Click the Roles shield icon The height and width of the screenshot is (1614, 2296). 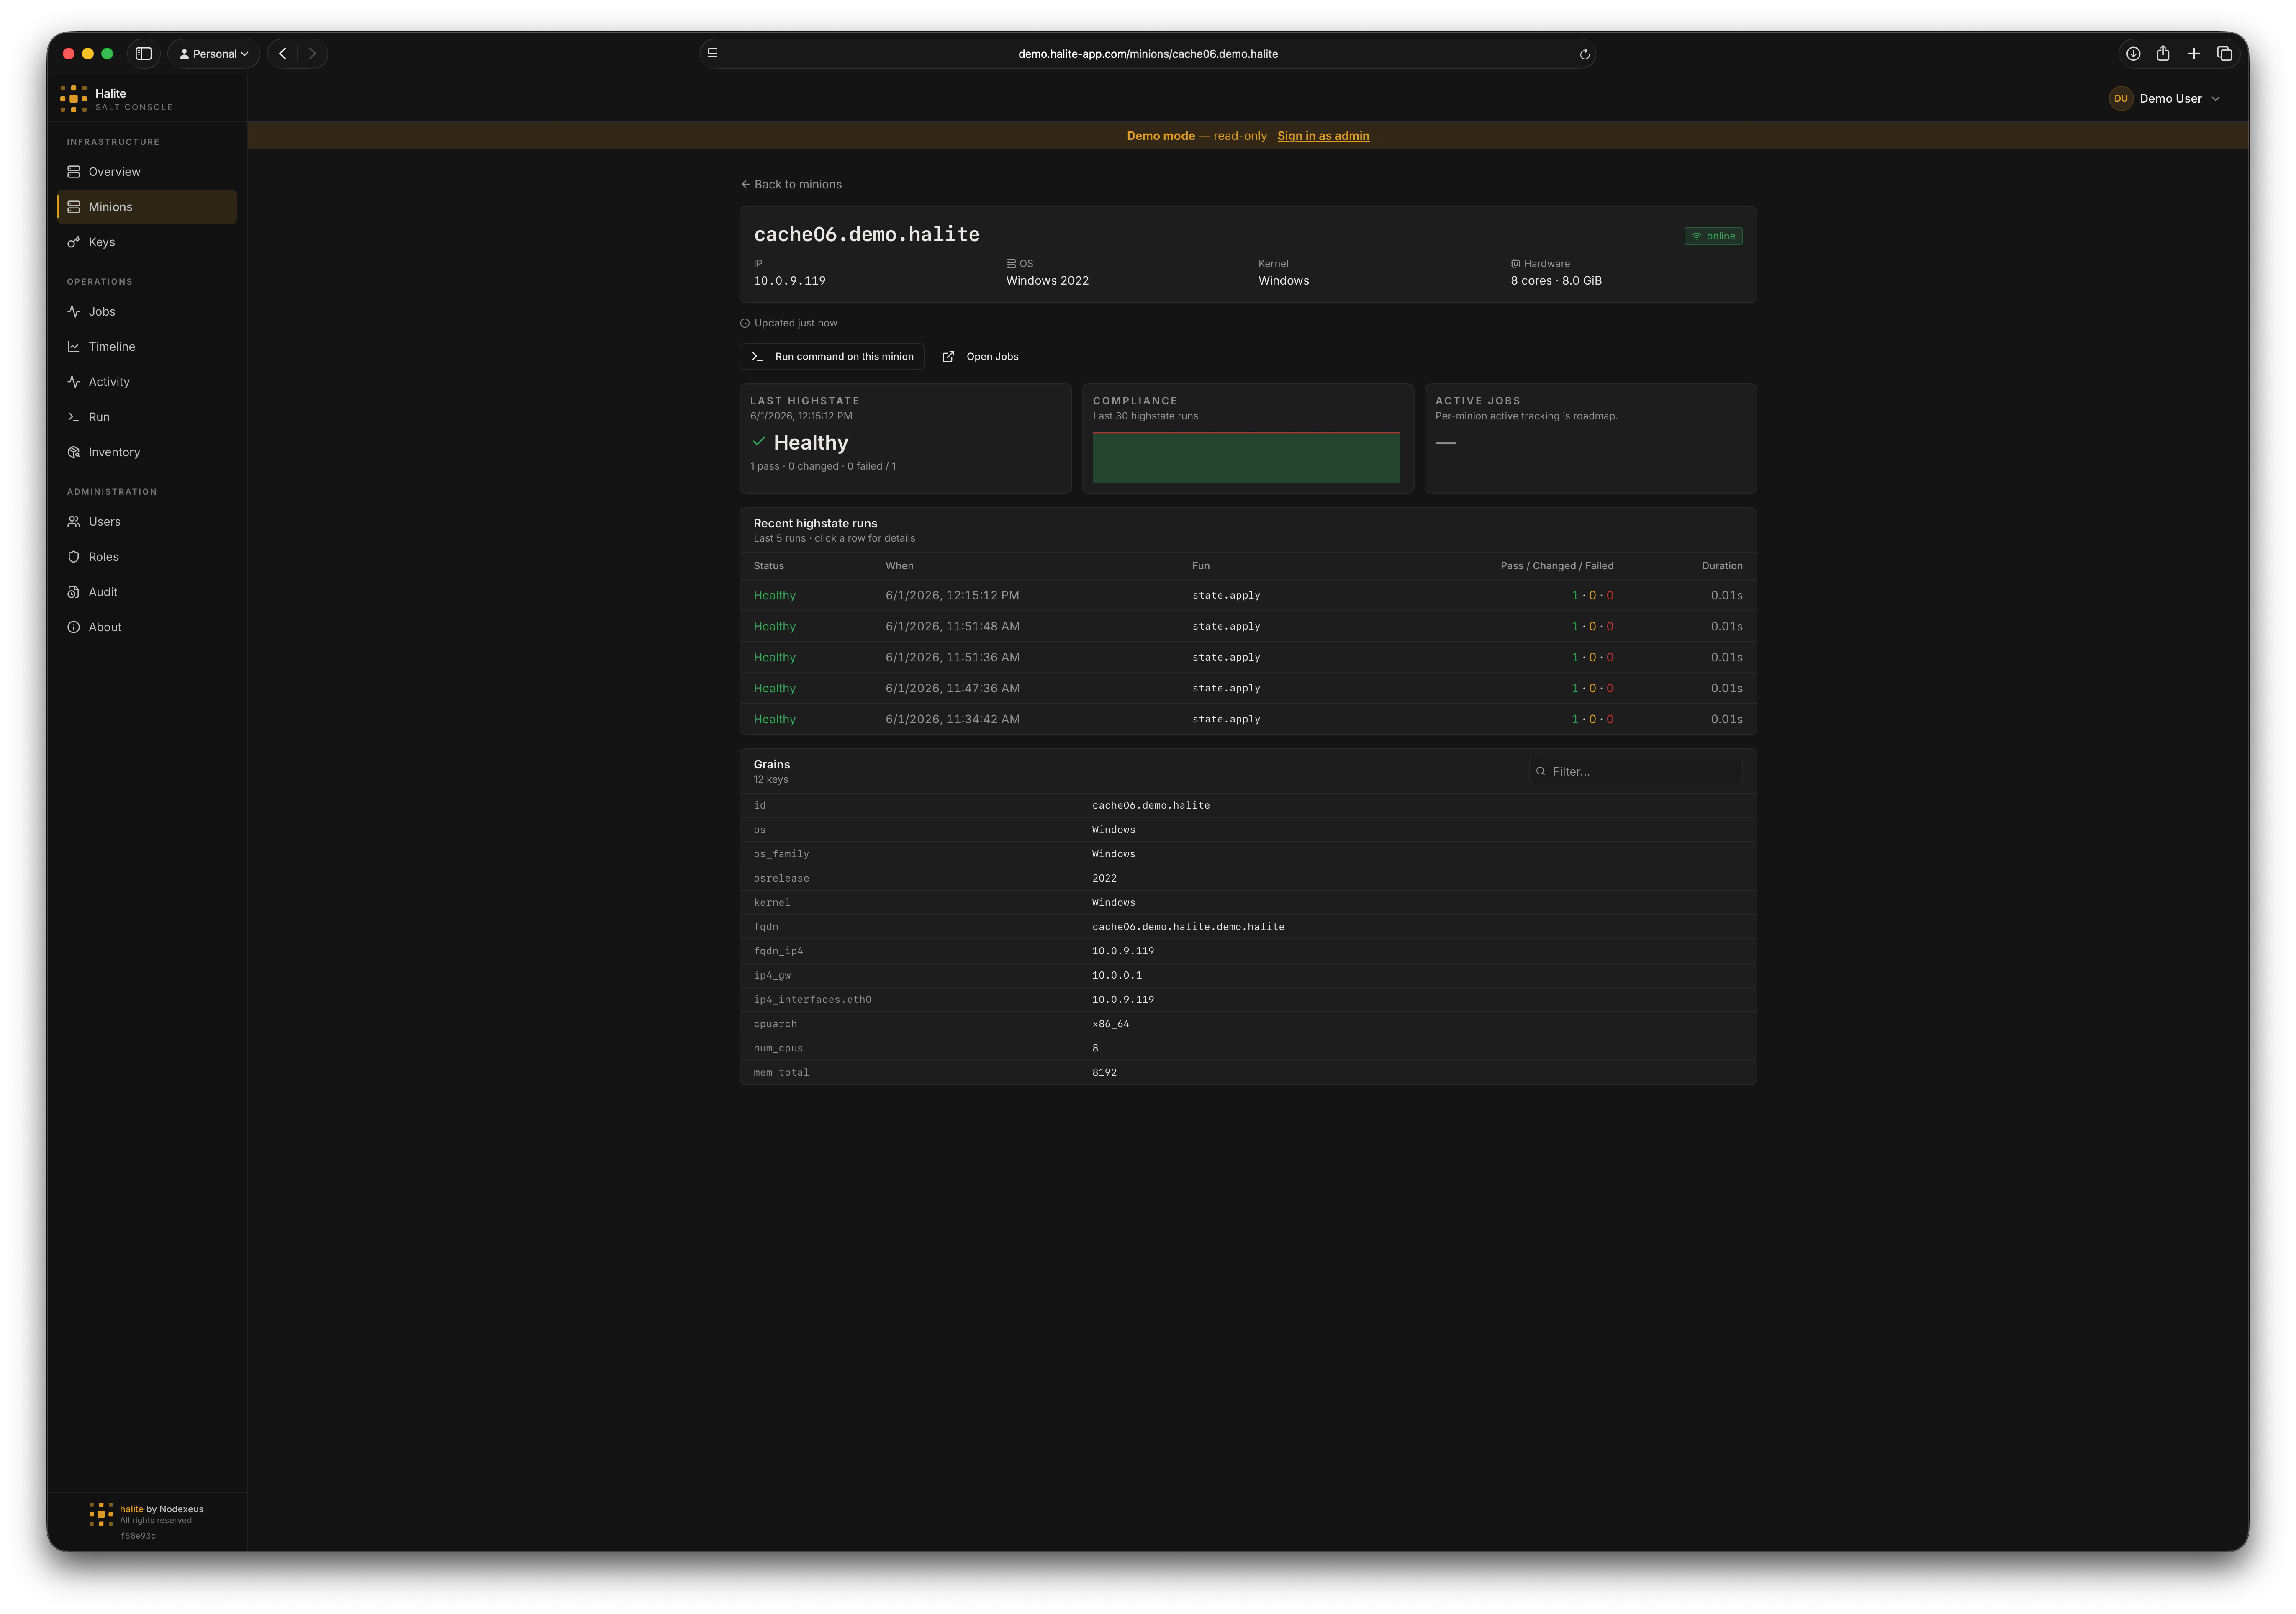[x=74, y=557]
